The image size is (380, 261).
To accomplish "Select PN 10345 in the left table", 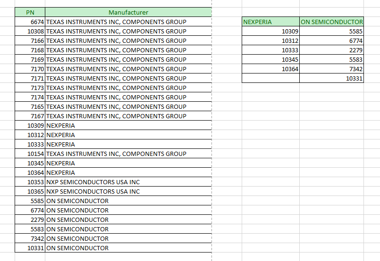I will (30, 163).
